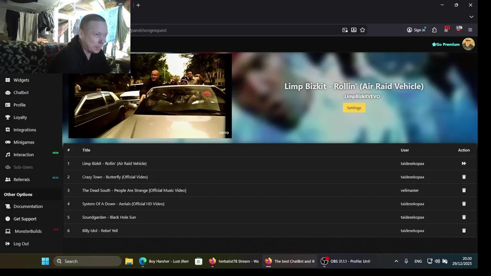This screenshot has height=276, width=491.
Task: Open the taskbar clock and date
Action: pyautogui.click(x=462, y=261)
